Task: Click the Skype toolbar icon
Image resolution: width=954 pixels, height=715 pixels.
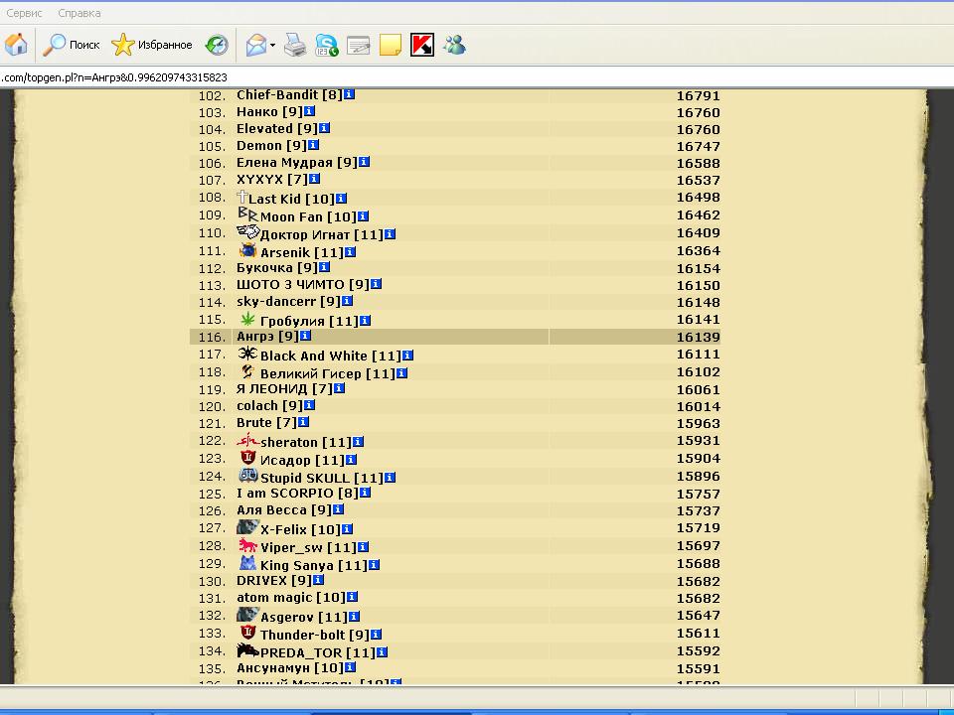Action: 326,45
